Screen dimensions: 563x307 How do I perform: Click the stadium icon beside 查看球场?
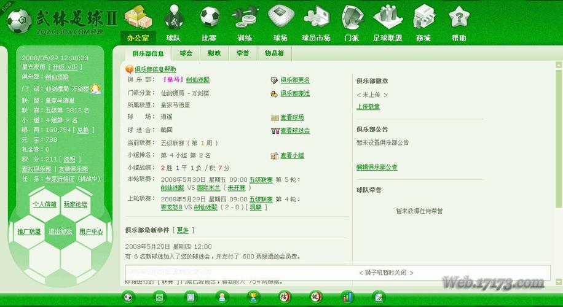275,118
